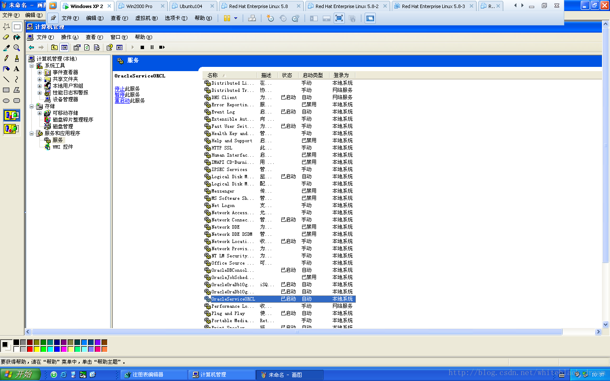This screenshot has width=610, height=381.
Task: Pick the Eyedropper color picker tool
Action: pos(6,48)
